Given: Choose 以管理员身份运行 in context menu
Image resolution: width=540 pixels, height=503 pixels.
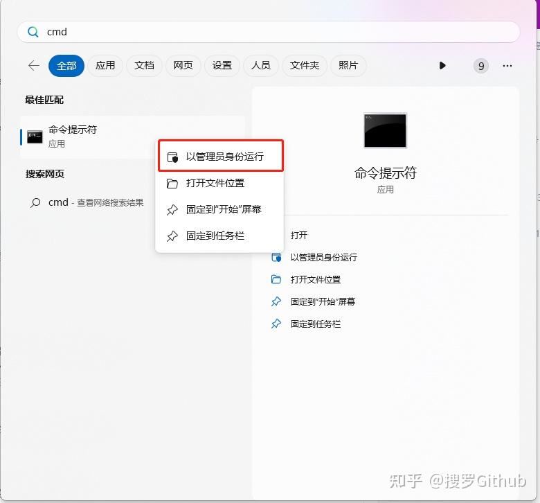Looking at the screenshot, I should click(221, 157).
